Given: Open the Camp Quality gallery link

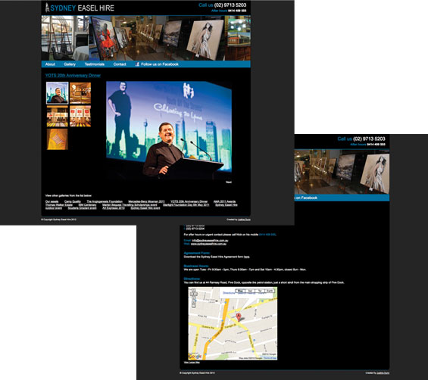Looking at the screenshot, I should pos(73,201).
